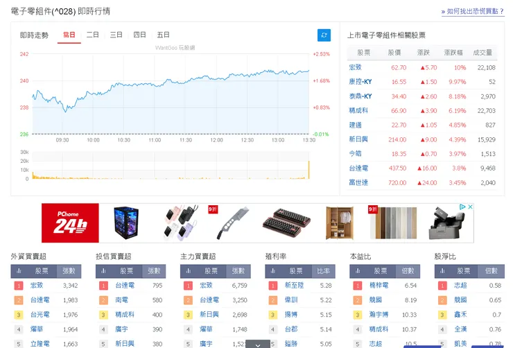513x348 pixels.
Task: Click the rank 1 badge in 外資買賣超
Action: (19, 286)
